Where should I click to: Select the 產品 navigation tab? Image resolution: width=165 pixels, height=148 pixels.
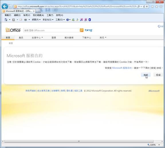21,38
